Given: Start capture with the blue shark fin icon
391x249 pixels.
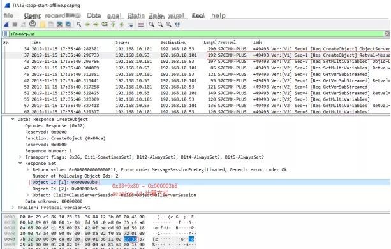Looking at the screenshot, I should [6, 24].
